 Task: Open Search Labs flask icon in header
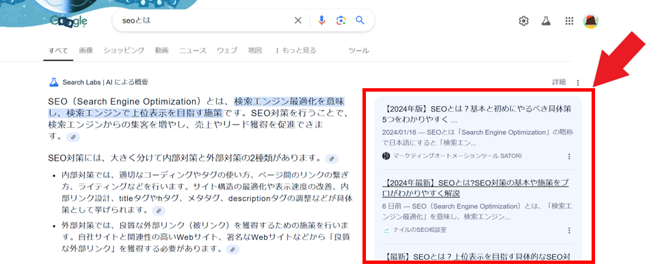pos(546,21)
